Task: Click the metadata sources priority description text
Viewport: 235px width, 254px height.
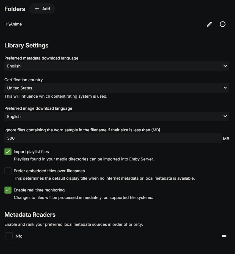Action: (x=74, y=224)
